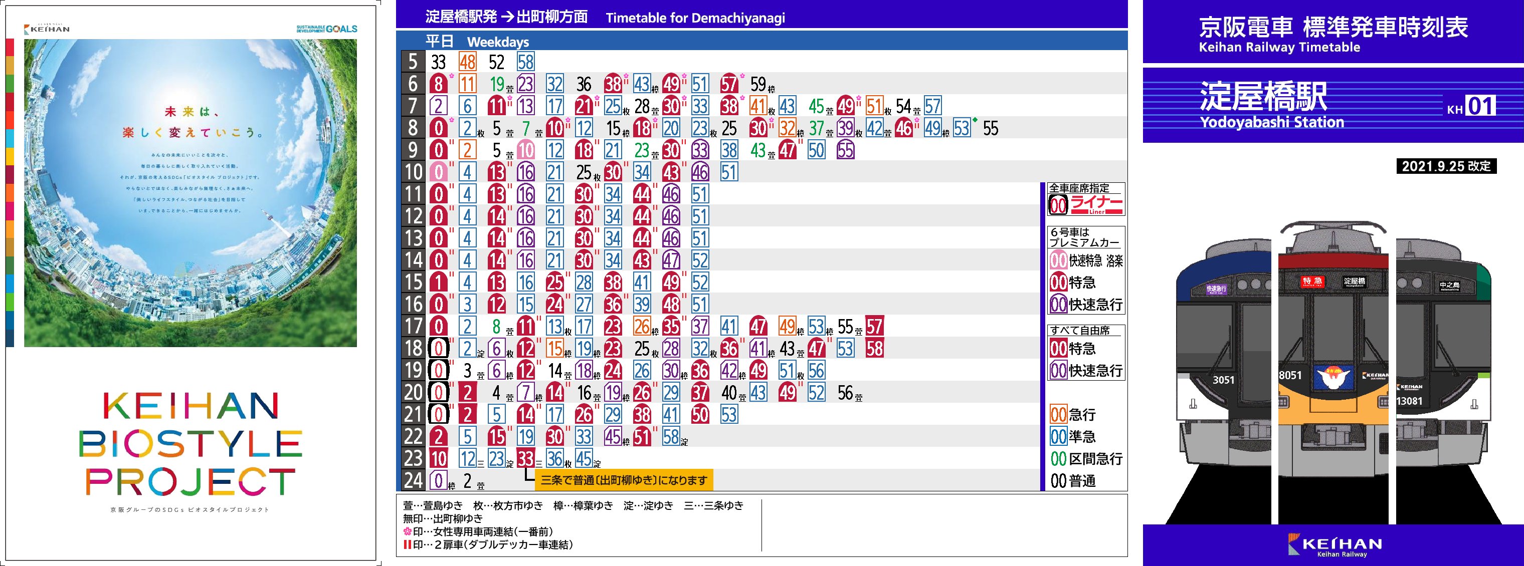
Task: Click the 女性専用車両連結 footnote
Action: pos(478,532)
